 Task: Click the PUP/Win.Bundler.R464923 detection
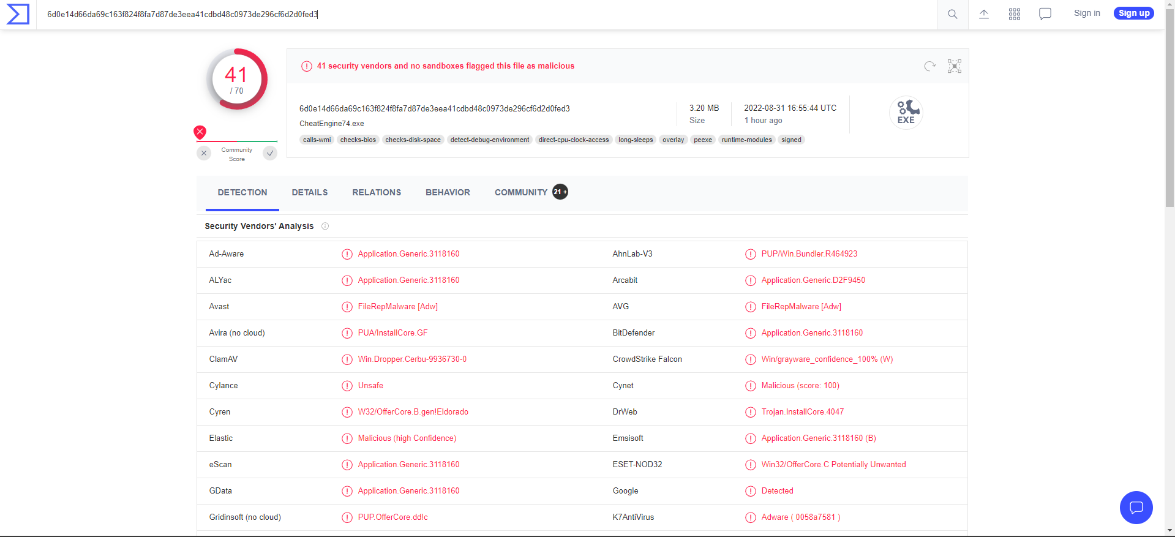[809, 254]
